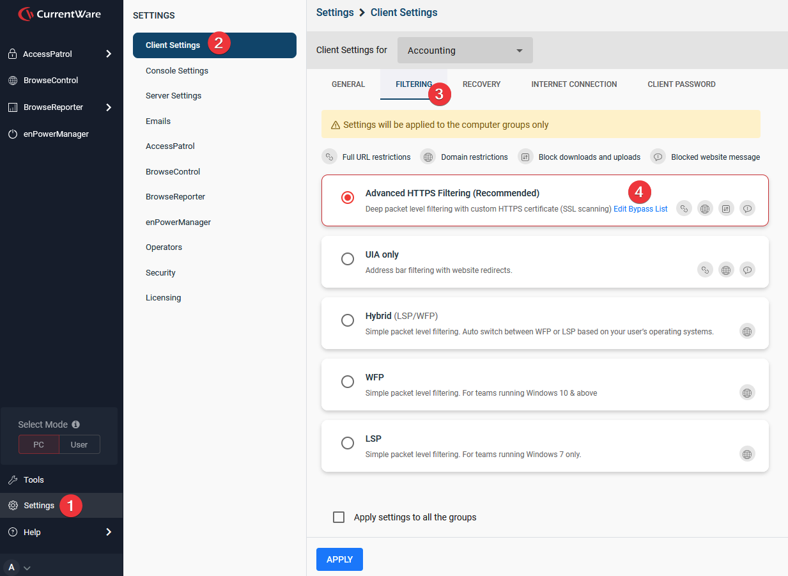Click the user avatar labeled A

coord(12,567)
